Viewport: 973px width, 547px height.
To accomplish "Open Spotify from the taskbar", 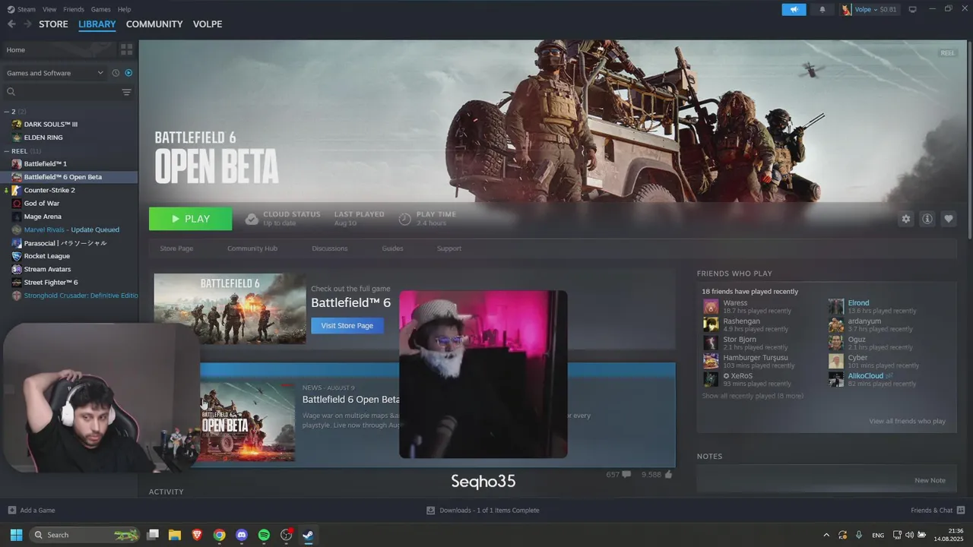I will click(264, 535).
